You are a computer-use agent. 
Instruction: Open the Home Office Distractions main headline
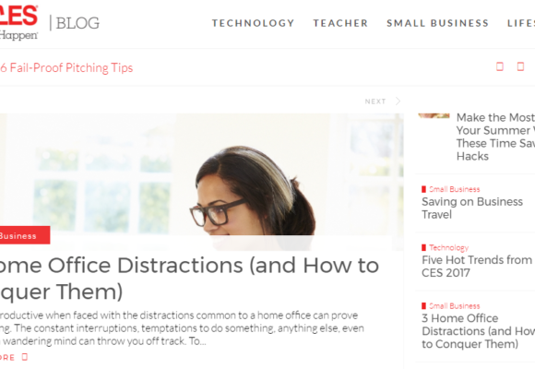click(189, 279)
